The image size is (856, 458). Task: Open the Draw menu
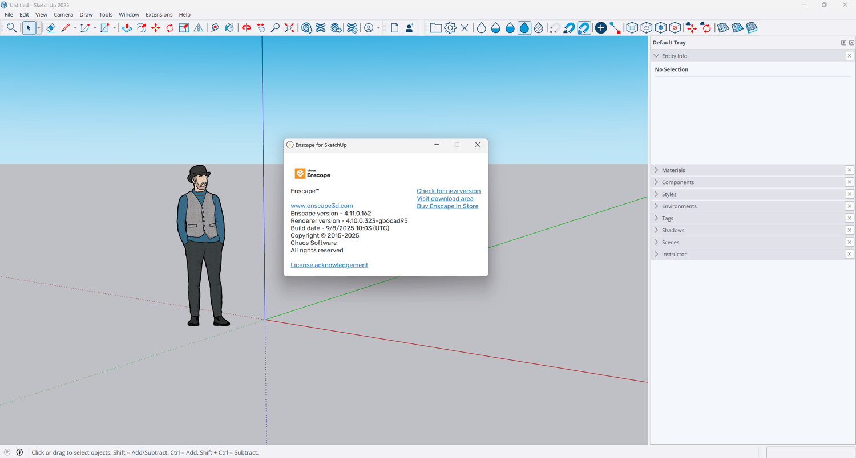(x=86, y=15)
